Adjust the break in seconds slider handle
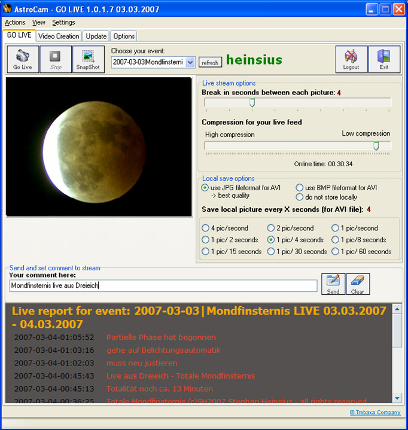Viewport: 408px width, 430px height. [252, 103]
